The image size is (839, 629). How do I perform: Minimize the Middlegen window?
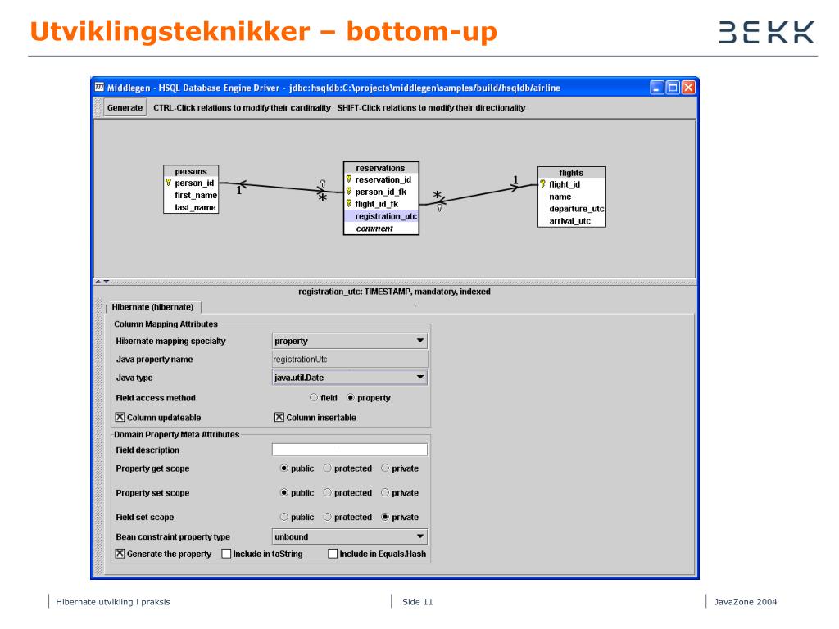[656, 87]
